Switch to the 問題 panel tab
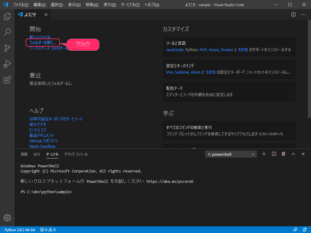Screen dimensions: 311x233 pos(24,154)
